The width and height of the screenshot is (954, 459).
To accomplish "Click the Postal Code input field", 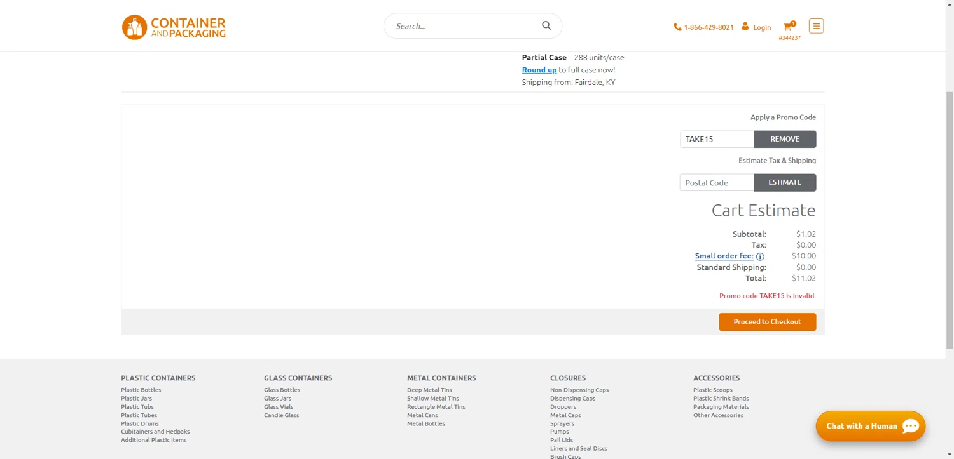I will 717,182.
